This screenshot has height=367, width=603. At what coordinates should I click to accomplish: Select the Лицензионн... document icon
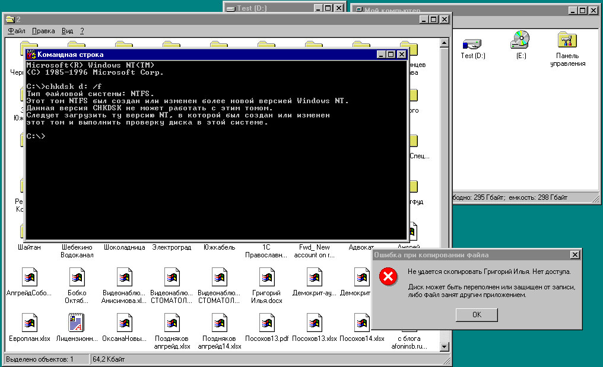pyautogui.click(x=76, y=323)
